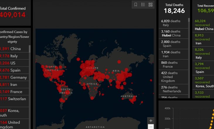Click the Total Confirmed count
The height and width of the screenshot is (129, 214).
12,15
